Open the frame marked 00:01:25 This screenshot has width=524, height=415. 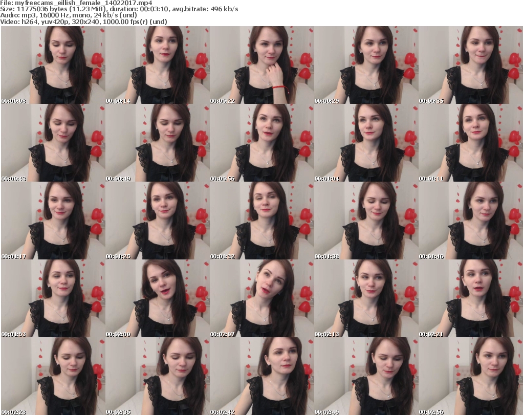tap(158, 221)
